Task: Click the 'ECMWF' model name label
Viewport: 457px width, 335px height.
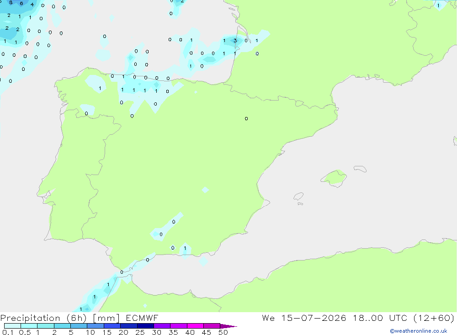Action: point(142,318)
